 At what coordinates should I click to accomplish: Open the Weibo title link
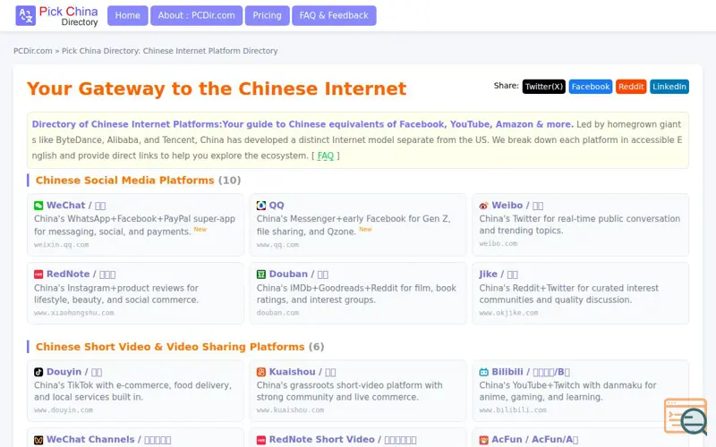tap(517, 206)
